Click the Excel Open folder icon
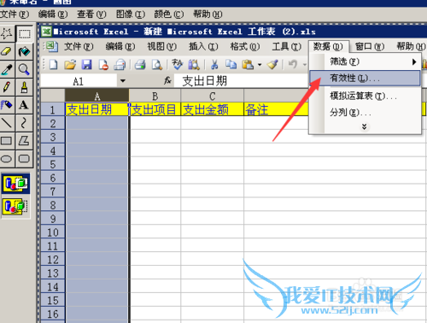This screenshot has height=323, width=427. click(x=70, y=65)
